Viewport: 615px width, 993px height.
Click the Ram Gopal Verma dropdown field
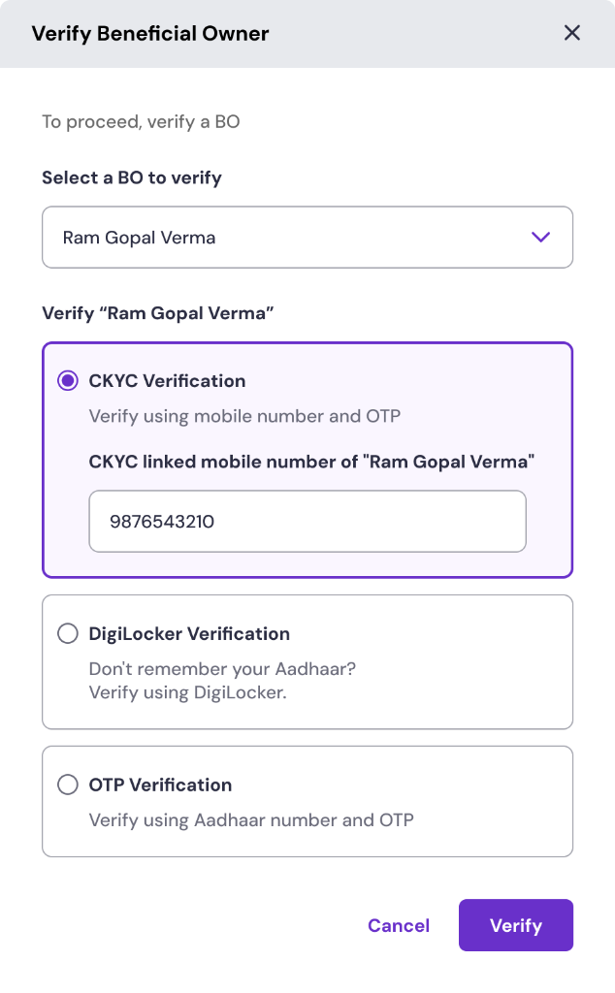tap(307, 236)
